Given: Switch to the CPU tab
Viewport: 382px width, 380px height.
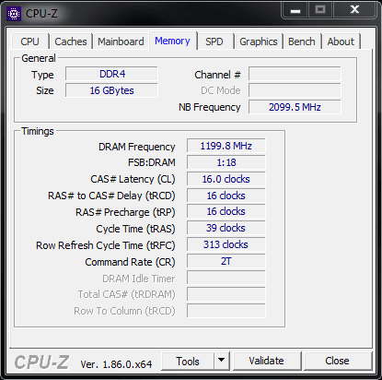Looking at the screenshot, I should [x=29, y=42].
